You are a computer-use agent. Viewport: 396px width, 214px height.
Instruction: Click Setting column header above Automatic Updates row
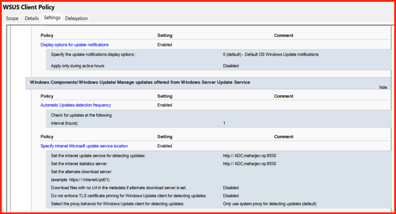click(x=165, y=96)
